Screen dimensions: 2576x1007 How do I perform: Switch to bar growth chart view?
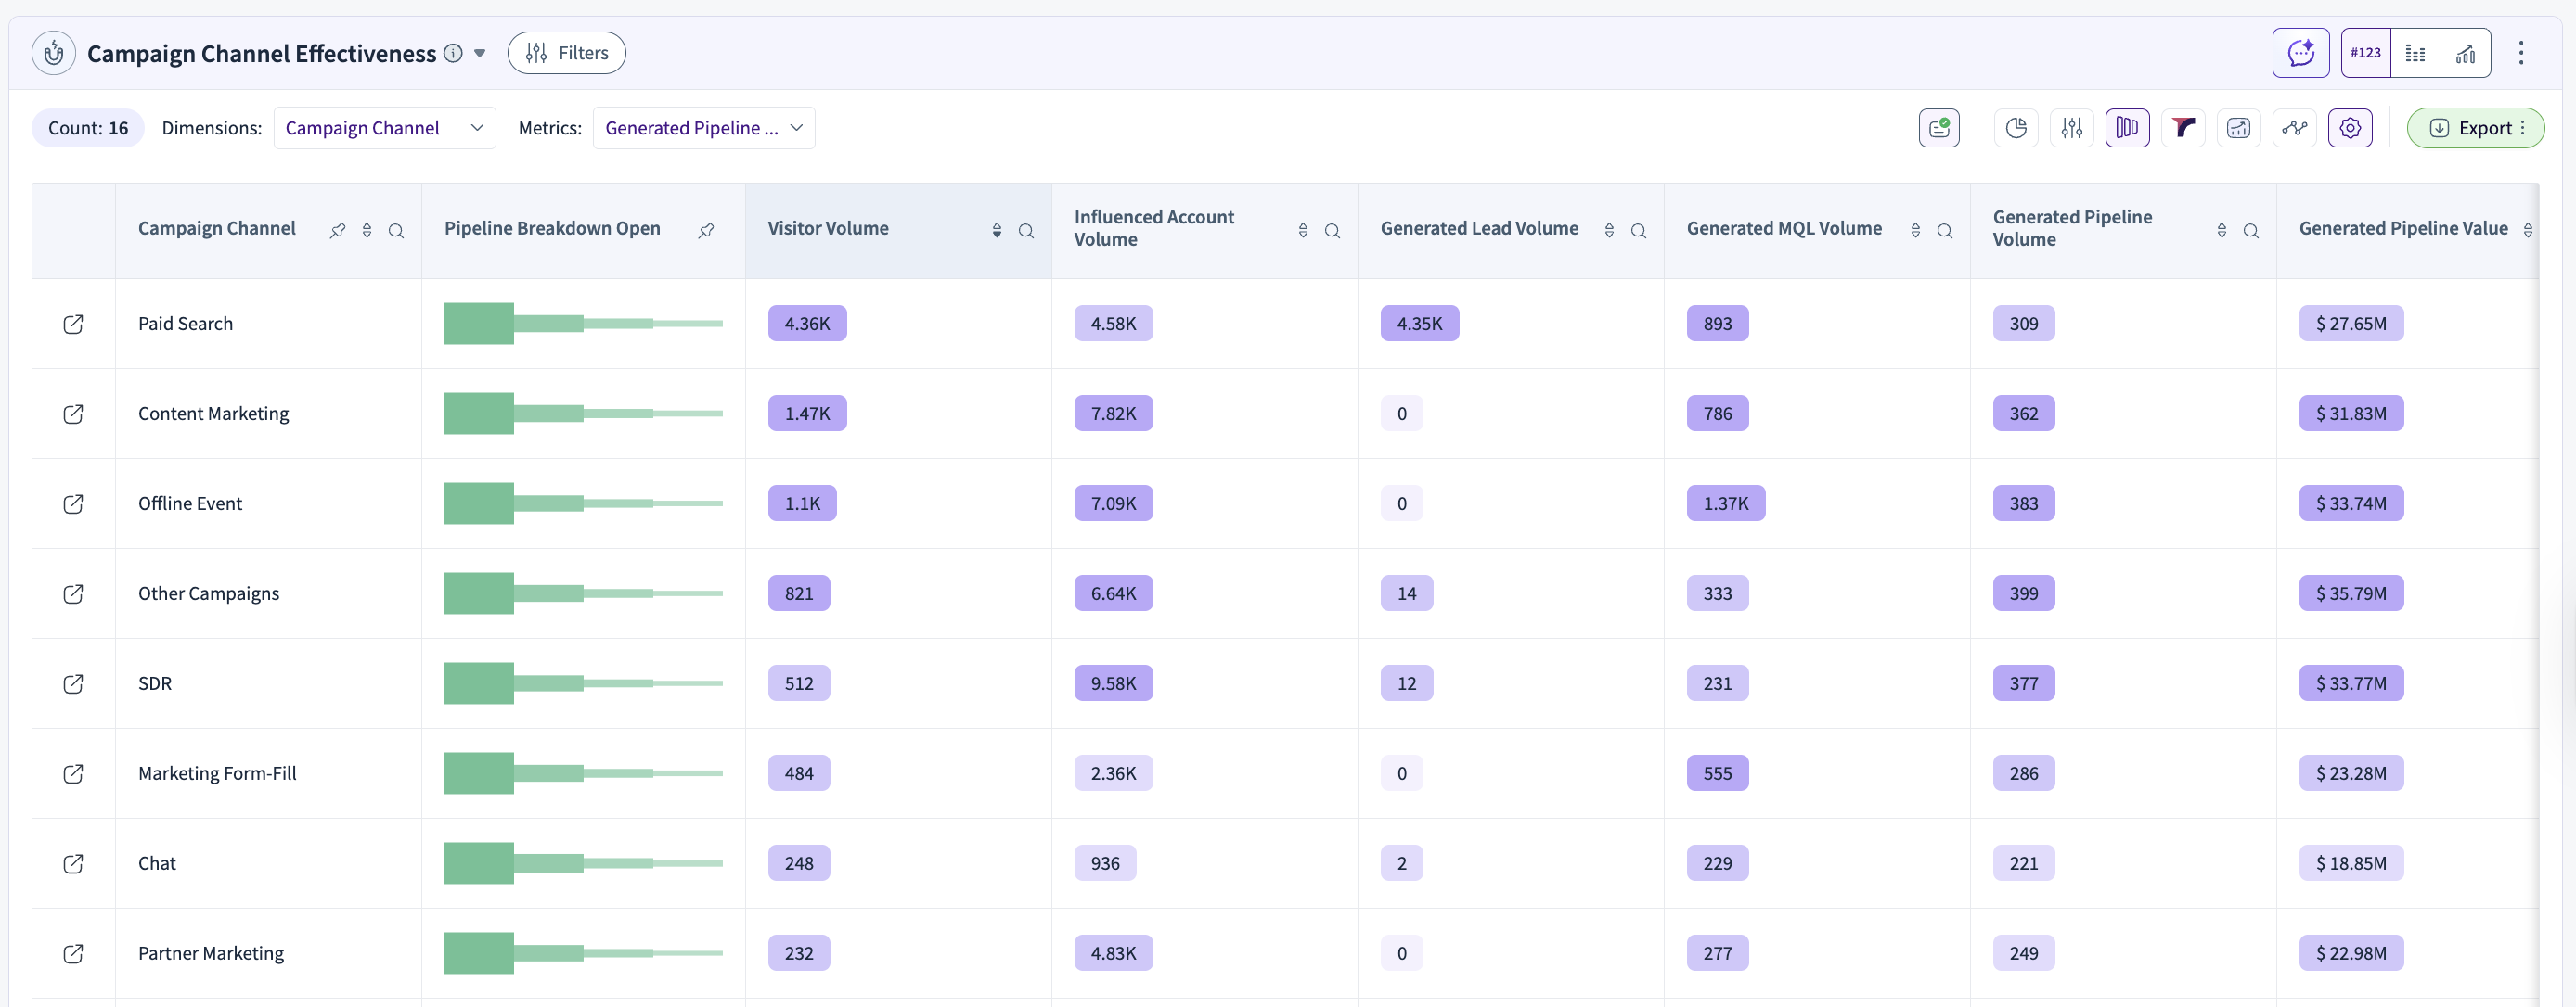[x=2465, y=53]
